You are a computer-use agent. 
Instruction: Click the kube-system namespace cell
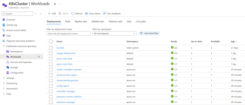pyautogui.click(x=133, y=48)
